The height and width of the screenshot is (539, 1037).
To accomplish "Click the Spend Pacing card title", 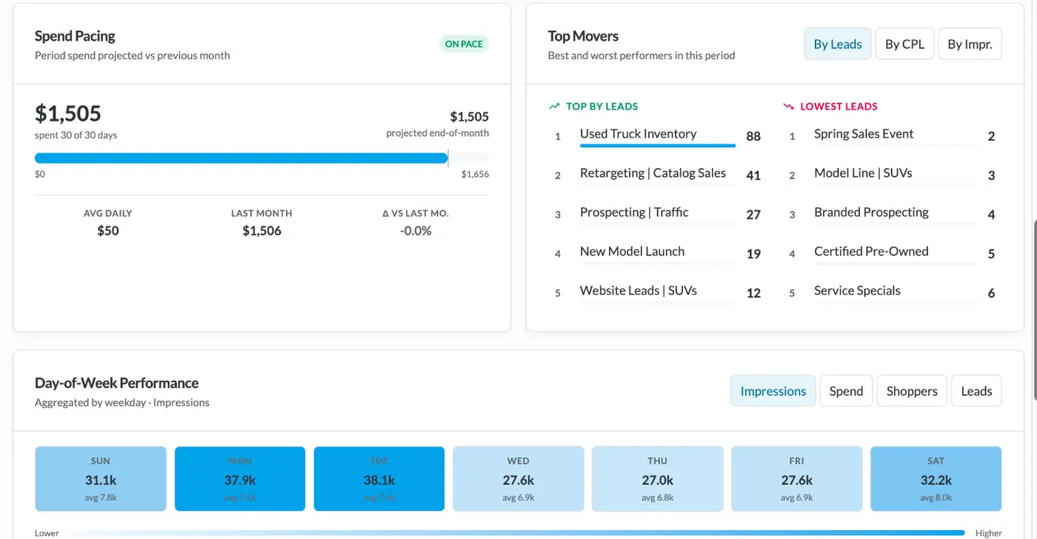I will [x=75, y=36].
